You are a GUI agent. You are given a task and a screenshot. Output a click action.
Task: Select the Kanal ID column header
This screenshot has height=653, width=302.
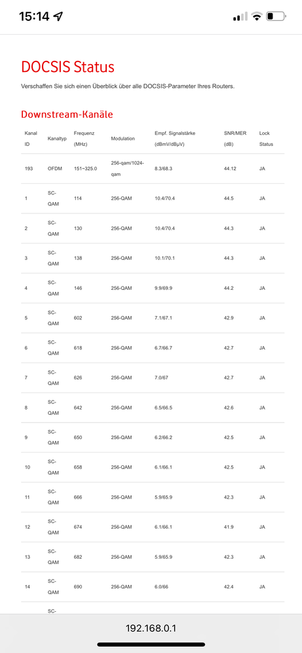click(x=31, y=139)
